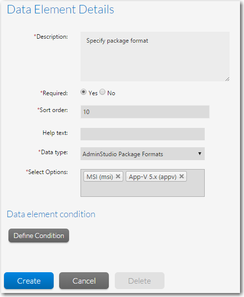Select the Yes radio button for Required
Viewport: 244px width, 297px height.
[x=83, y=92]
